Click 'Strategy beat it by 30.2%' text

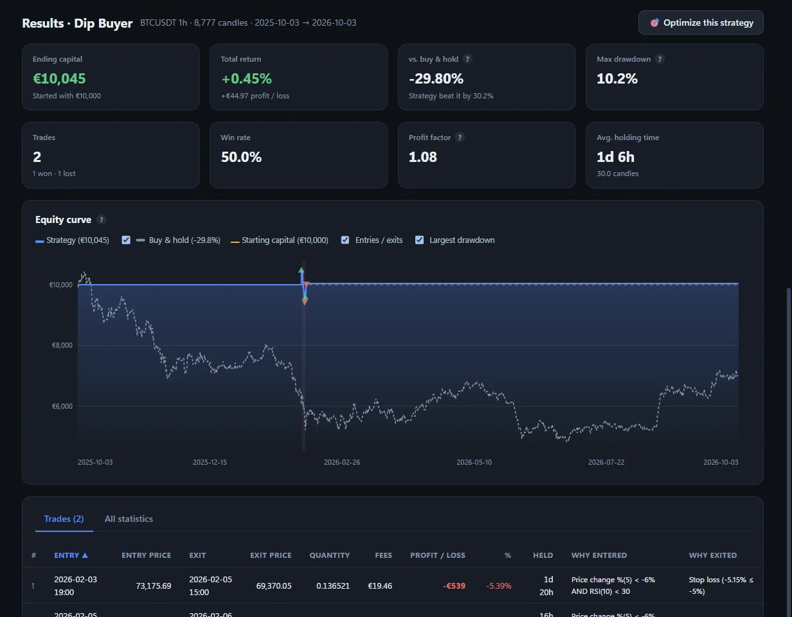pyautogui.click(x=451, y=96)
